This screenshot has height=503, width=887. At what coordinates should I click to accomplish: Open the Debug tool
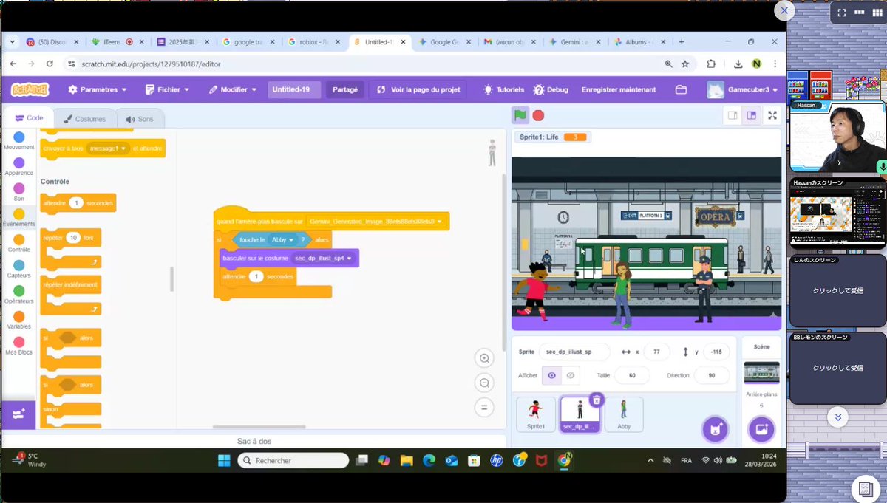click(551, 89)
